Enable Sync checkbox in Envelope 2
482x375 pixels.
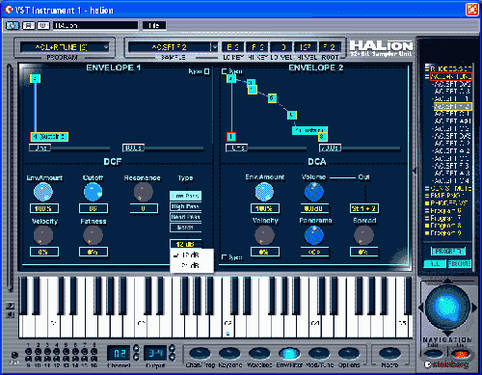(224, 71)
